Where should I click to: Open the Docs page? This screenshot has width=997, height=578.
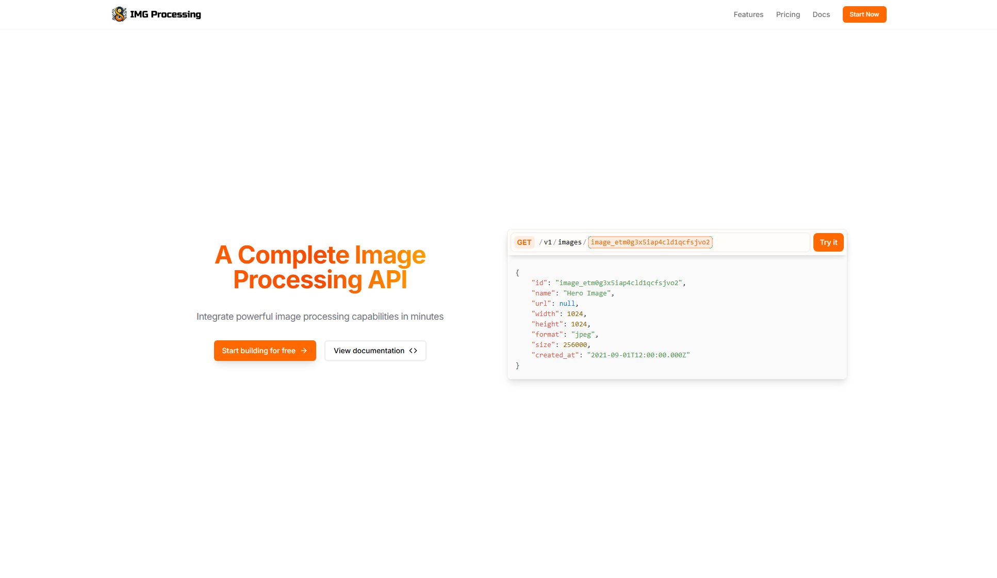pos(821,14)
